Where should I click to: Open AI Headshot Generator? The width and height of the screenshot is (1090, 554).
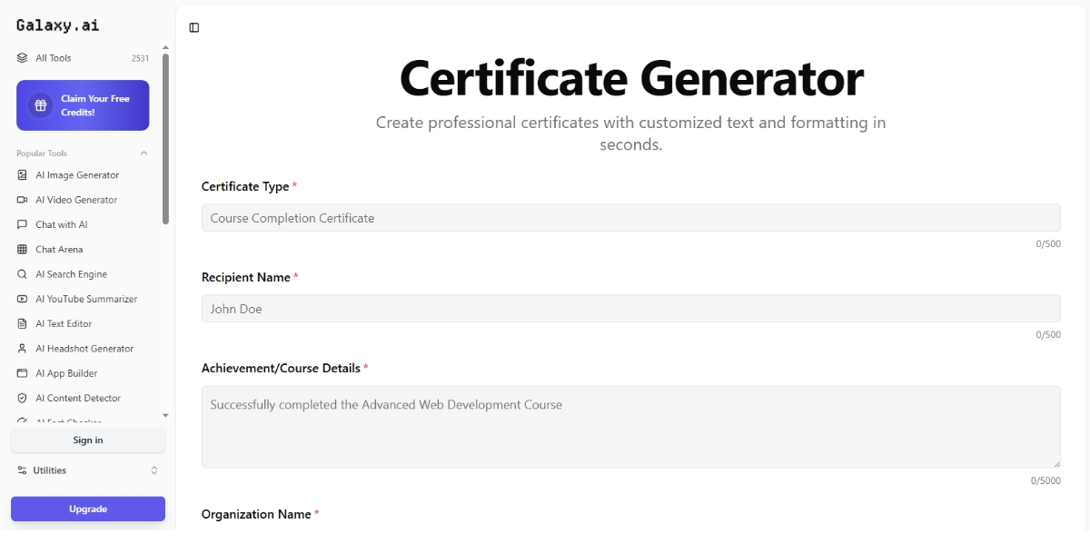point(83,349)
